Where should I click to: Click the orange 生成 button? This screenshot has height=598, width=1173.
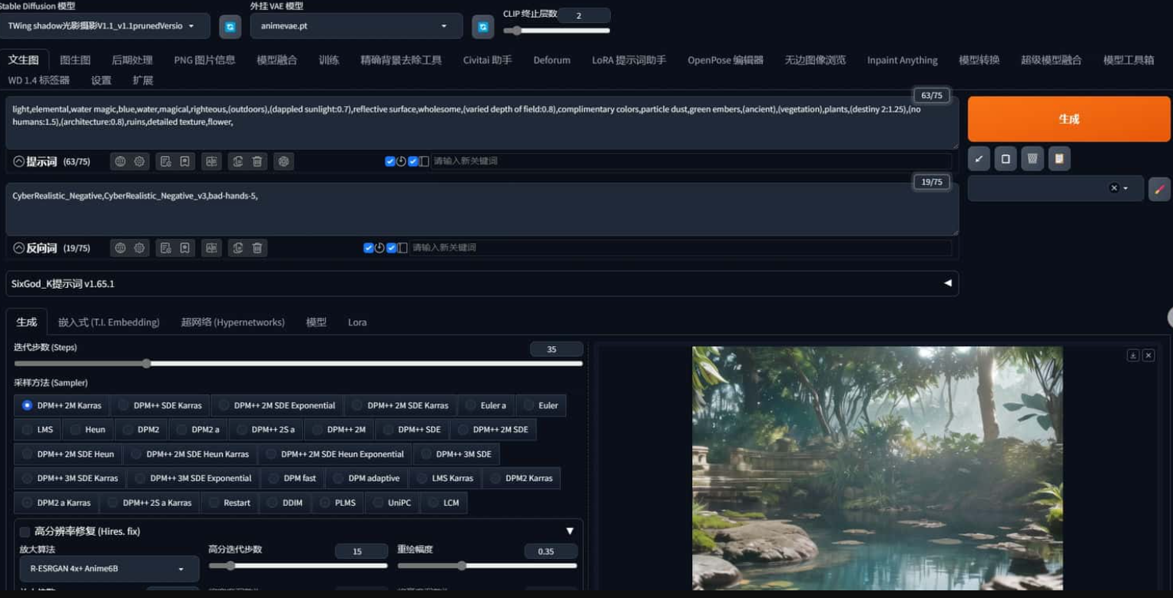[x=1069, y=119]
